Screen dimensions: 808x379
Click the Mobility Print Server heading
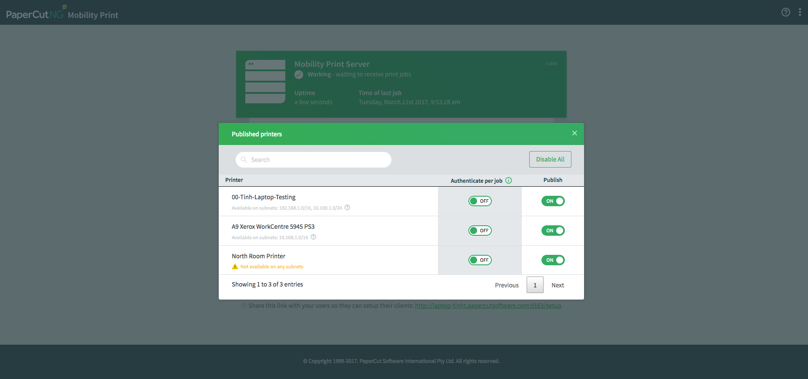[x=332, y=64]
